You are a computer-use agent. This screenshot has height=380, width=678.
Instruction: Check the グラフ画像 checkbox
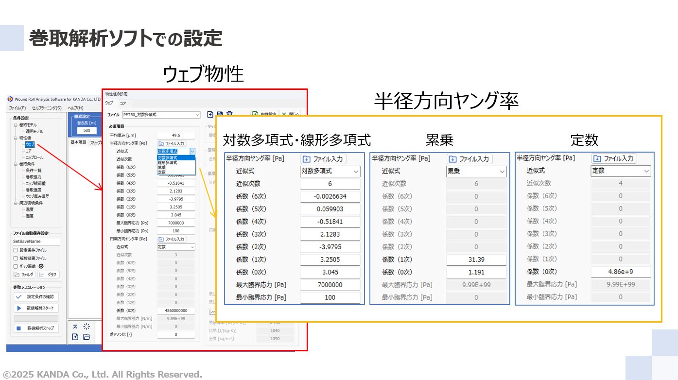click(x=15, y=266)
